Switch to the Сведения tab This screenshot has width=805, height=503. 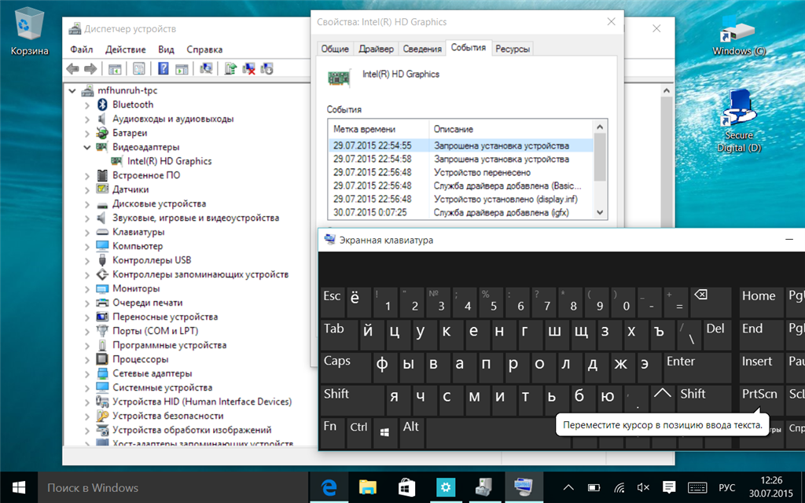coord(422,49)
